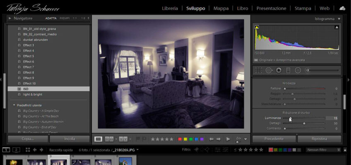Set Navigator zoom to ADATTA

click(x=51, y=18)
